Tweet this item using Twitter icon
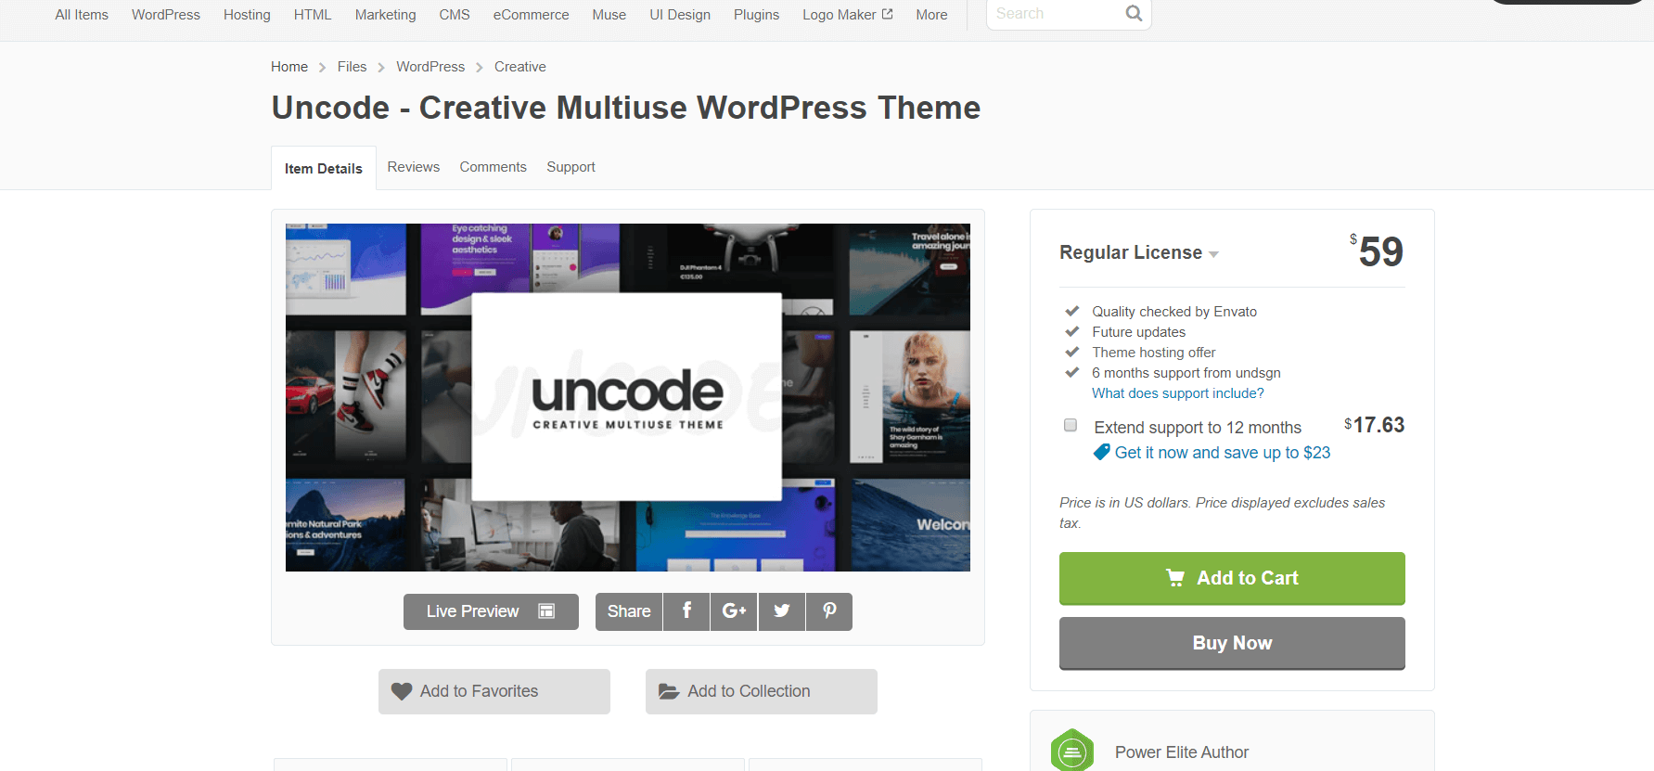1654x771 pixels. pos(782,611)
